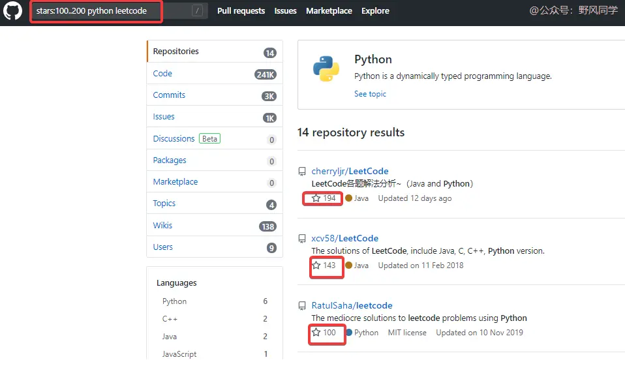
Task: Filter results by Python language
Action: pyautogui.click(x=174, y=301)
